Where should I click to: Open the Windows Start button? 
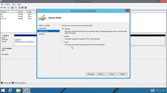pyautogui.click(x=3, y=90)
